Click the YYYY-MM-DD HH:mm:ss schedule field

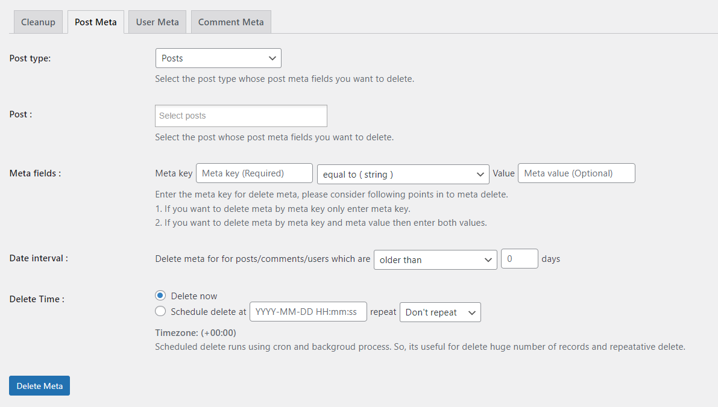tap(308, 312)
